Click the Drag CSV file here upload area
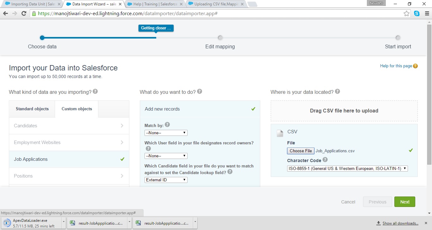The height and width of the screenshot is (230, 432). [x=344, y=111]
